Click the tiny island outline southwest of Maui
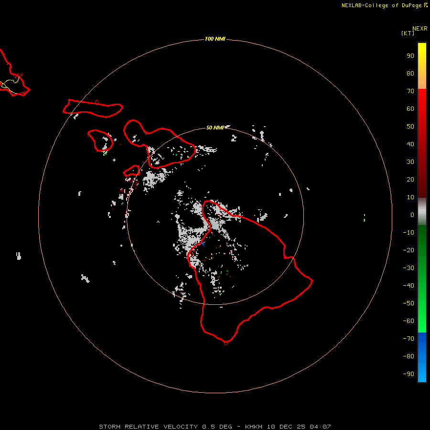The width and height of the screenshot is (430, 430). (x=131, y=171)
